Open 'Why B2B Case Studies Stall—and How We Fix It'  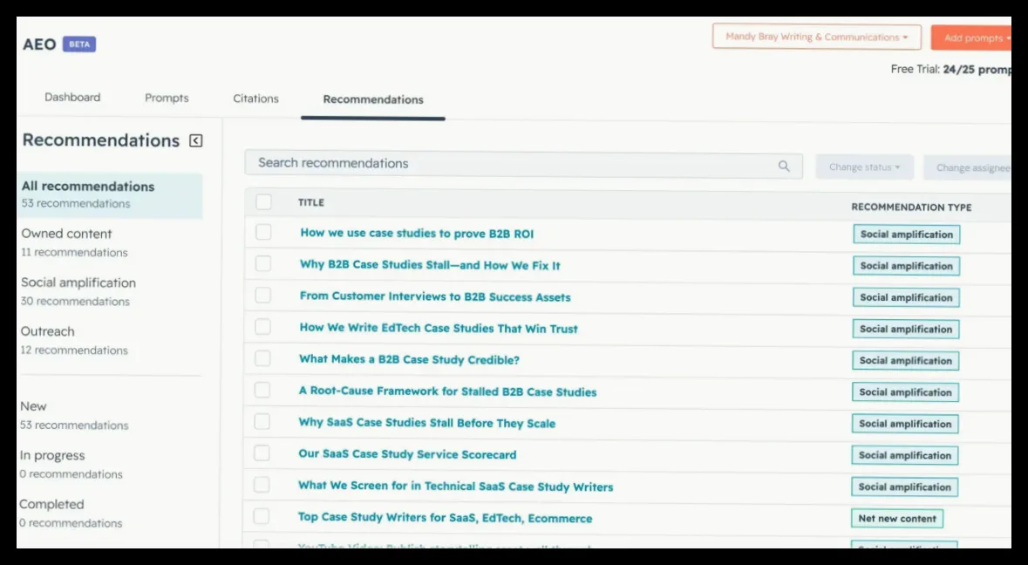pyautogui.click(x=430, y=265)
